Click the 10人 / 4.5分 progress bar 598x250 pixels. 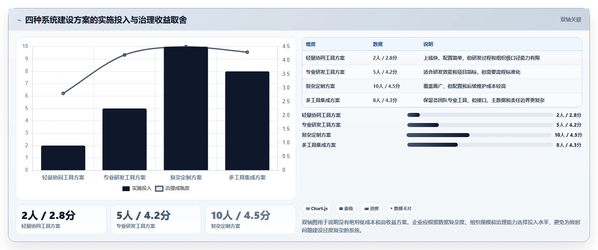point(479,135)
